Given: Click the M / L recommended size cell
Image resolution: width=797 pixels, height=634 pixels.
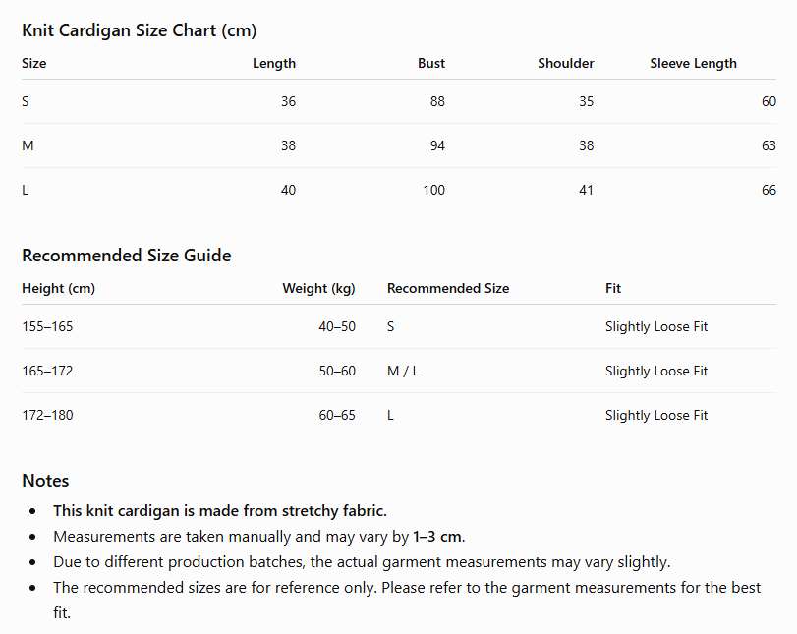Looking at the screenshot, I should click(x=403, y=372).
